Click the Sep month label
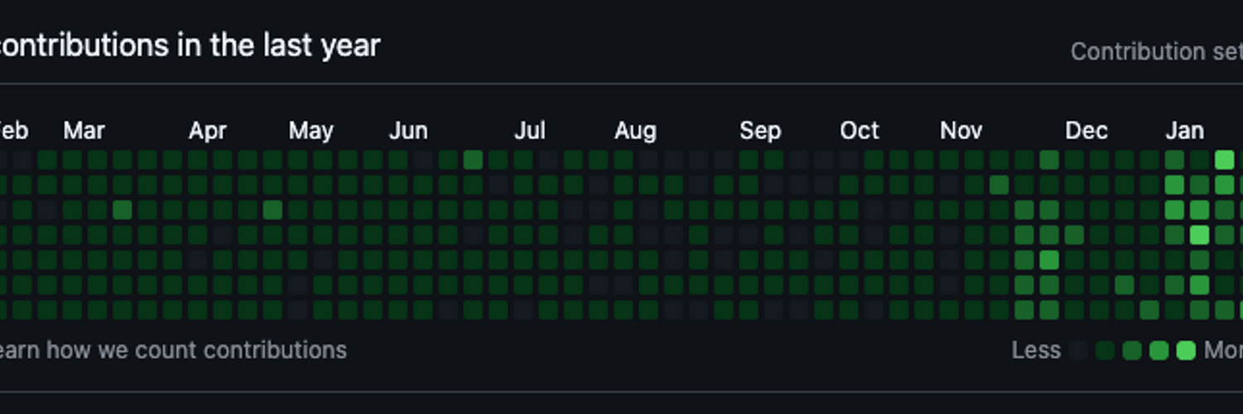 (760, 131)
